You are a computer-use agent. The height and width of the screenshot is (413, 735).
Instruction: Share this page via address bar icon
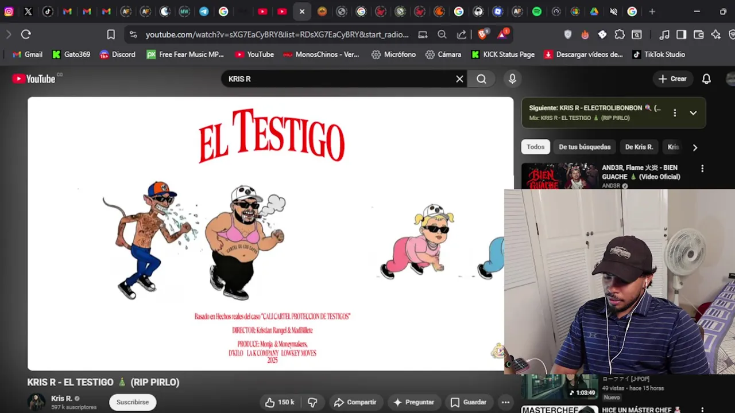462,34
